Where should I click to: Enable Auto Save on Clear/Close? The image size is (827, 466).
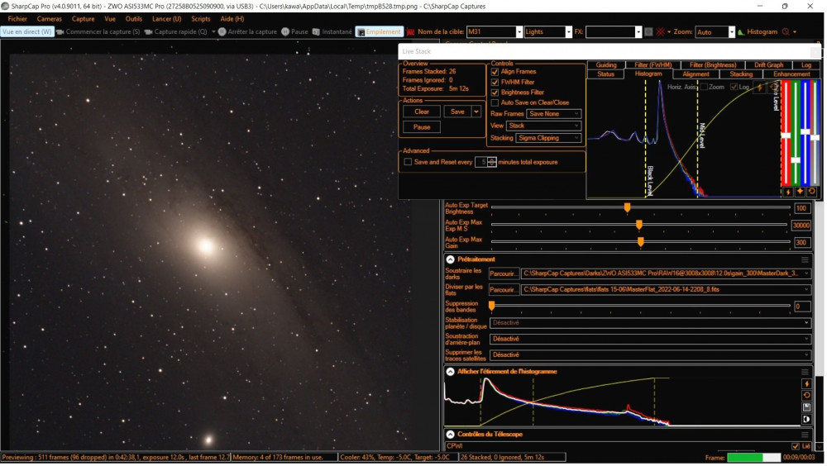point(495,102)
